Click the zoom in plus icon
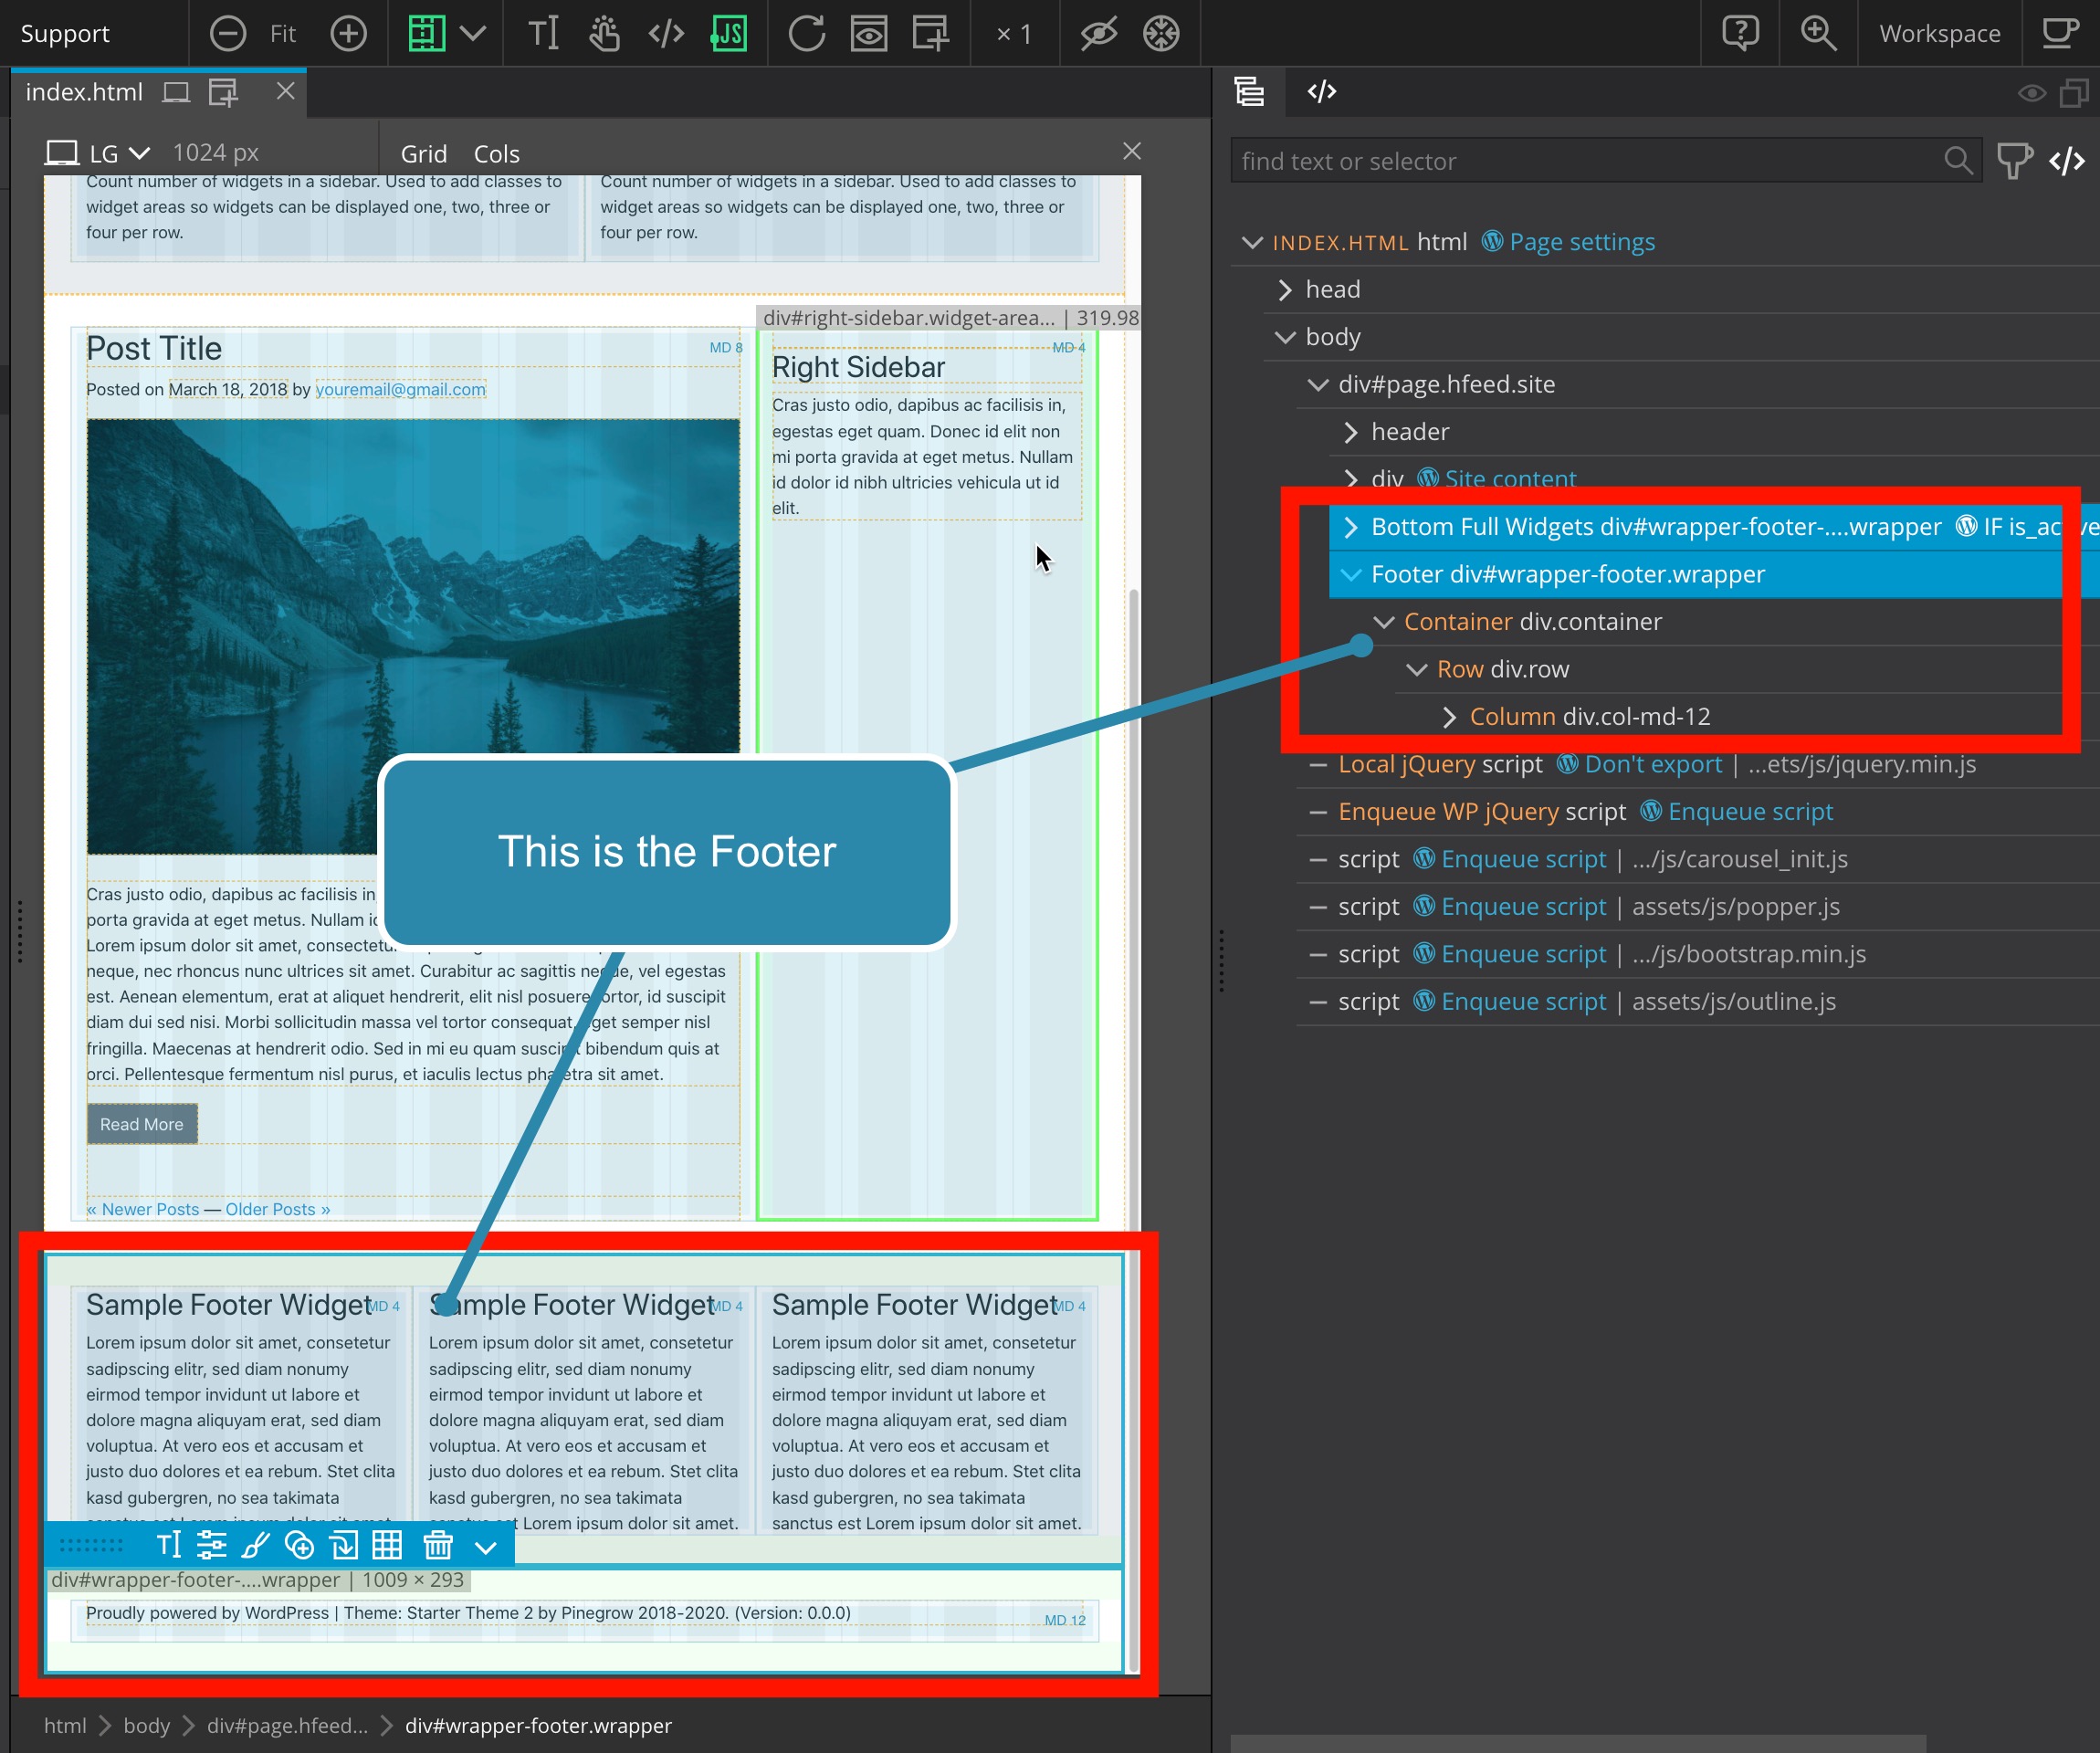Viewport: 2100px width, 1753px height. click(x=348, y=33)
